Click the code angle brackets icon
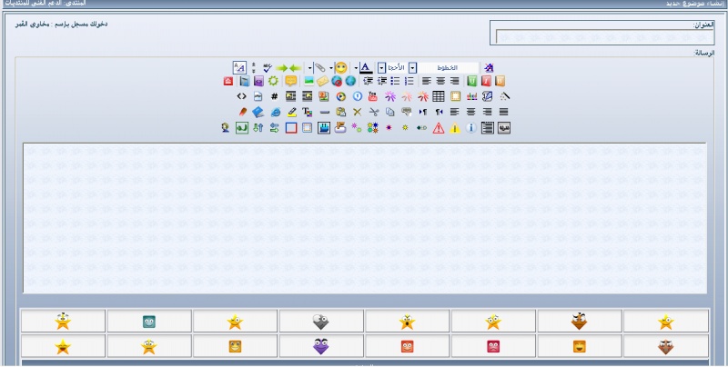 pos(241,96)
